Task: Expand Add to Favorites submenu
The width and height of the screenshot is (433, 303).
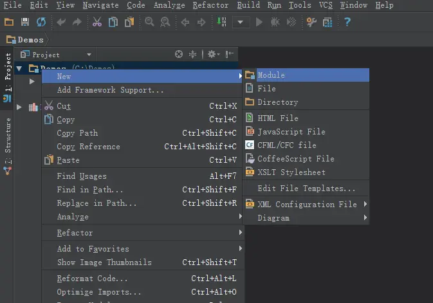Action: pos(142,248)
